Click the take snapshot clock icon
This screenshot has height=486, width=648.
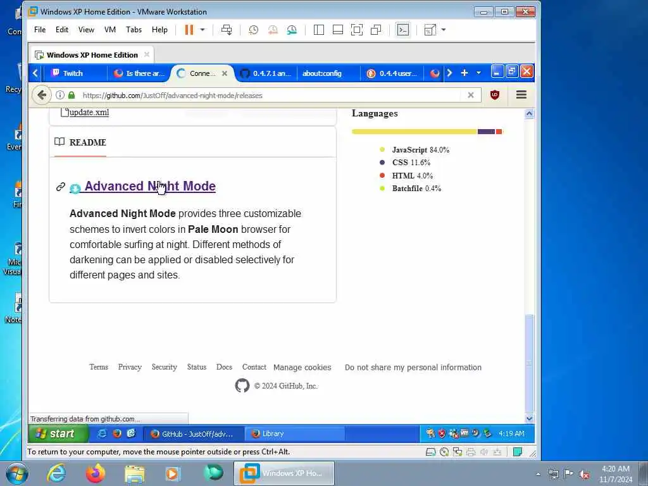pos(253,30)
